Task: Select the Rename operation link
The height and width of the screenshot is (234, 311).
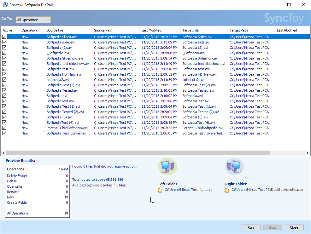Action: tap(13, 192)
